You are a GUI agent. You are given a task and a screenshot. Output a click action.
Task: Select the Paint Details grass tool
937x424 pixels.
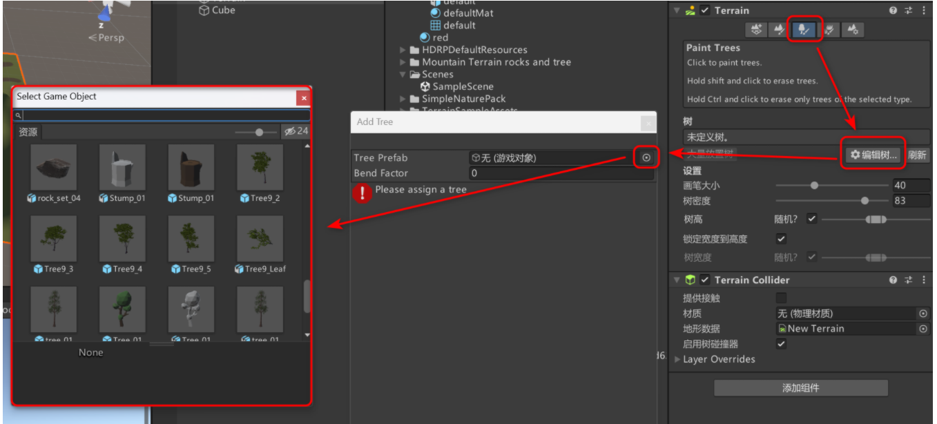coord(829,30)
